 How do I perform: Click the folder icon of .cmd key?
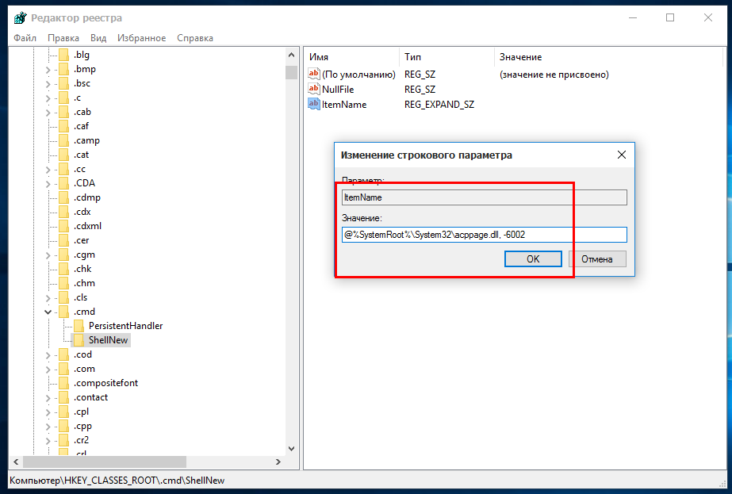pyautogui.click(x=64, y=312)
